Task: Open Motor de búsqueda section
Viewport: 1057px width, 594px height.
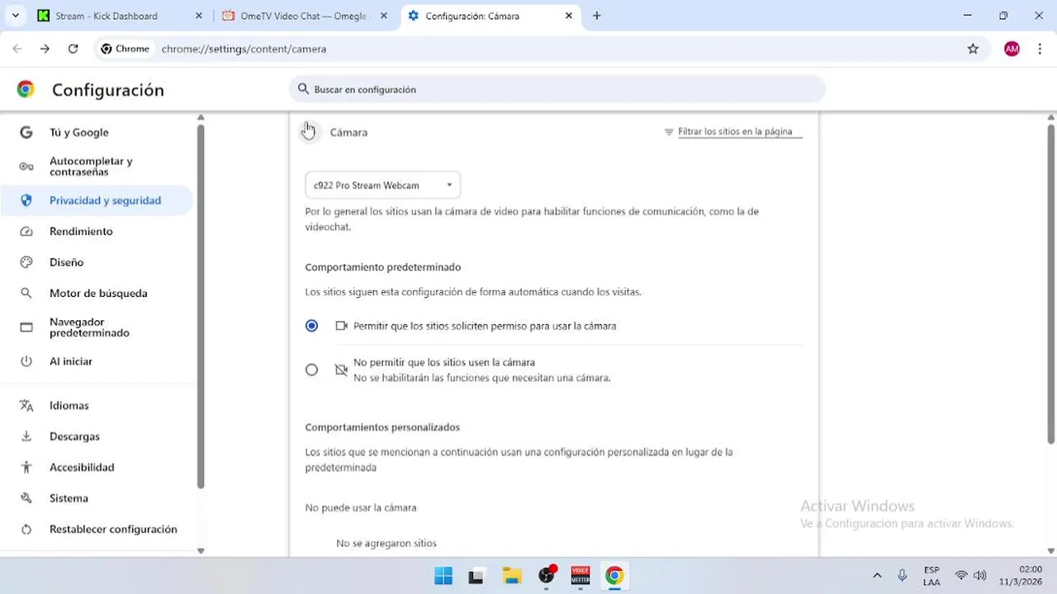Action: click(x=97, y=293)
